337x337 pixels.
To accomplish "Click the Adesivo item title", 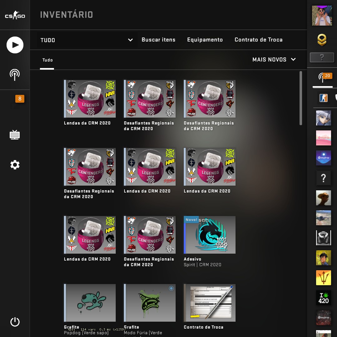I will tap(192, 259).
